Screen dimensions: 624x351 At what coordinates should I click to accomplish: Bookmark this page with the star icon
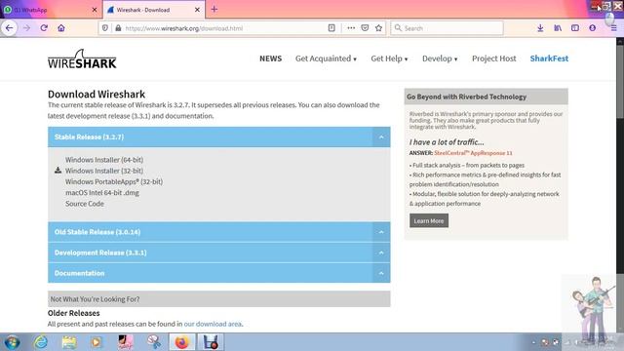point(378,28)
